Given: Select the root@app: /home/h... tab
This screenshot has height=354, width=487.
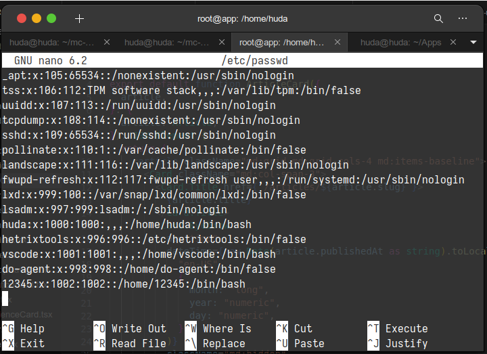Looking at the screenshot, I should coord(281,42).
